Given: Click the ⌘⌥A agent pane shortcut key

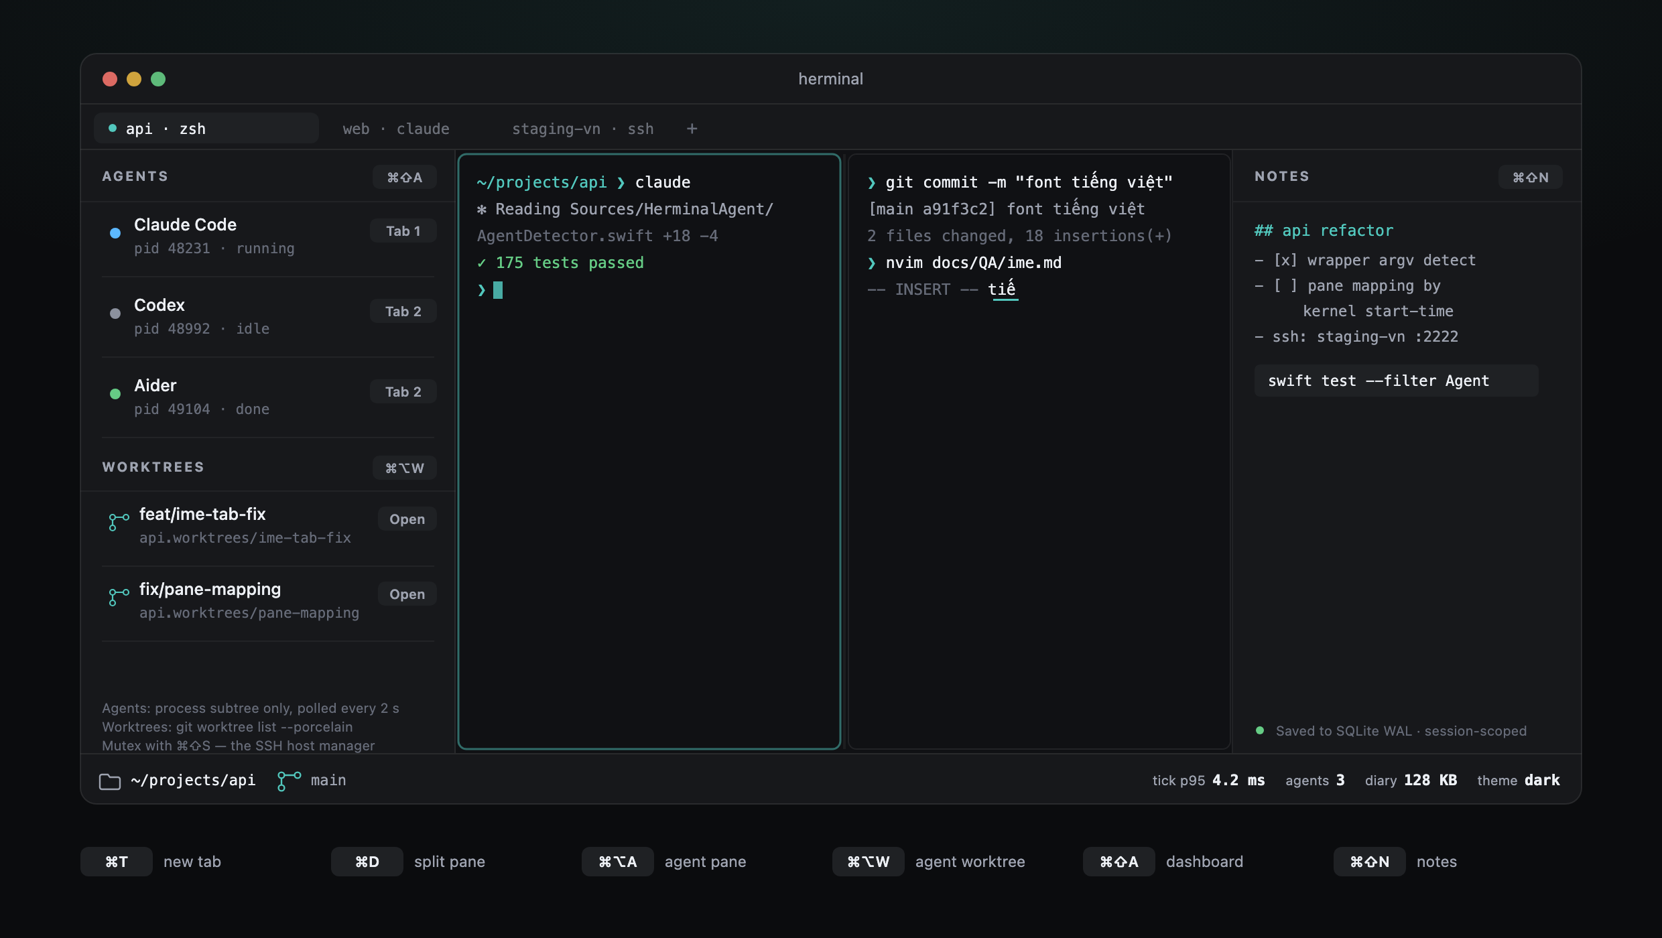Looking at the screenshot, I should point(618,862).
